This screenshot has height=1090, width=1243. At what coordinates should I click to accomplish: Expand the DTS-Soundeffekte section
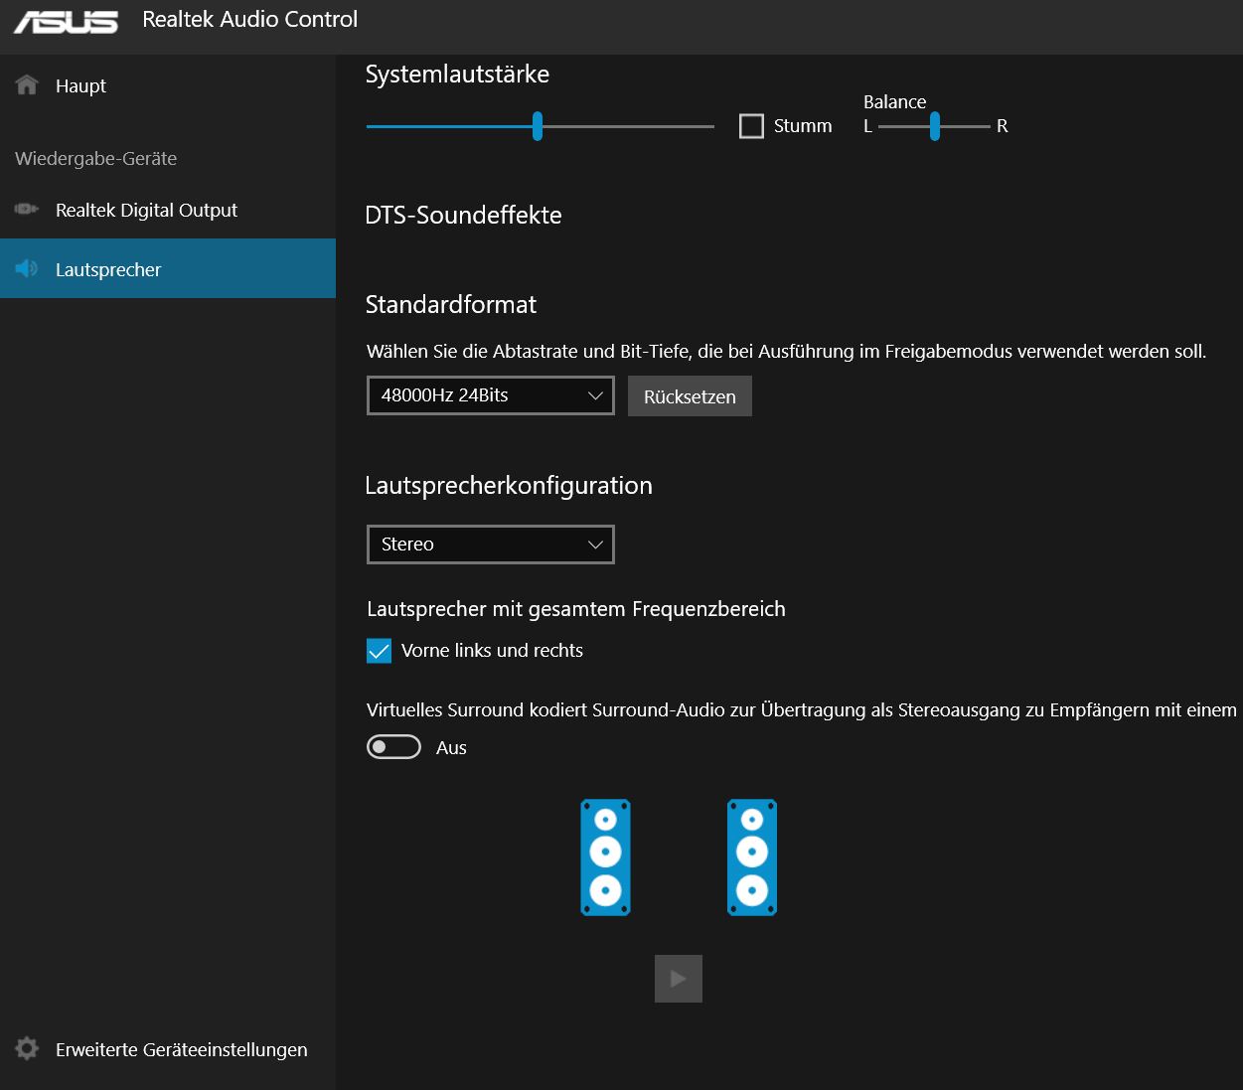coord(463,216)
